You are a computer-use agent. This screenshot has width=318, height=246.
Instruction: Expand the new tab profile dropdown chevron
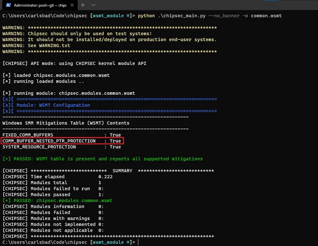coord(93,5)
